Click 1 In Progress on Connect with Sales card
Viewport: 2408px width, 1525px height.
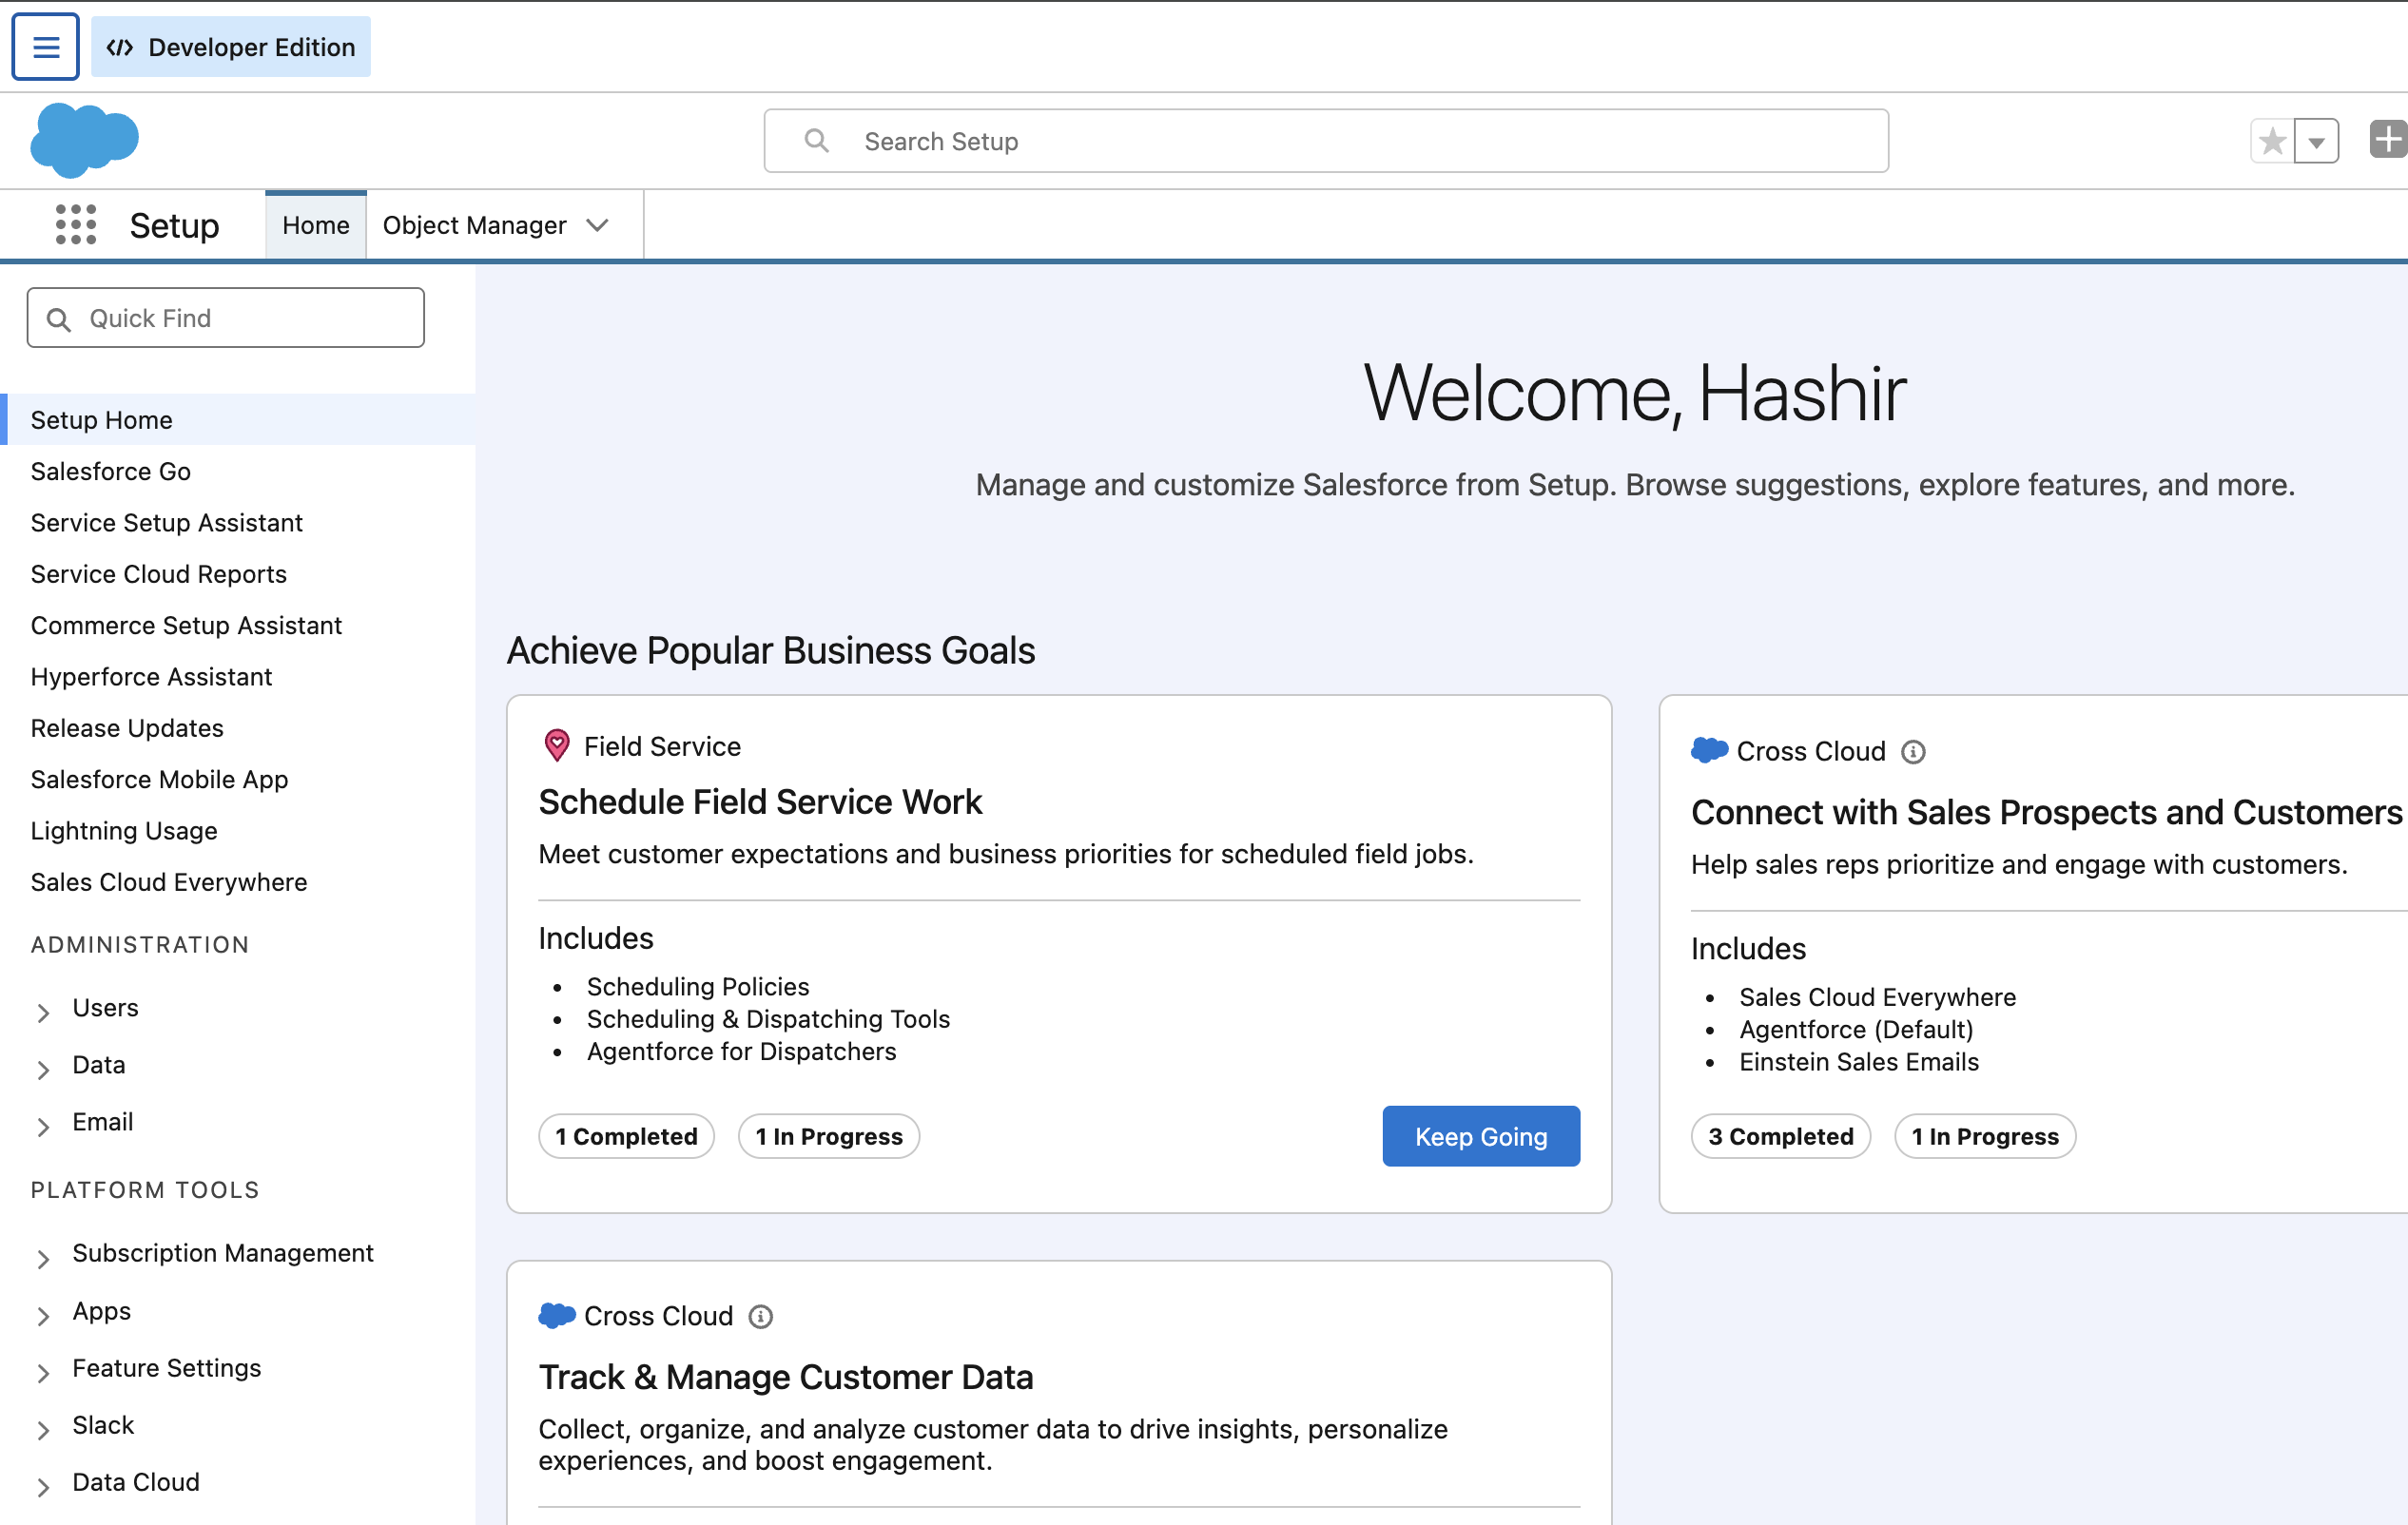tap(1985, 1136)
